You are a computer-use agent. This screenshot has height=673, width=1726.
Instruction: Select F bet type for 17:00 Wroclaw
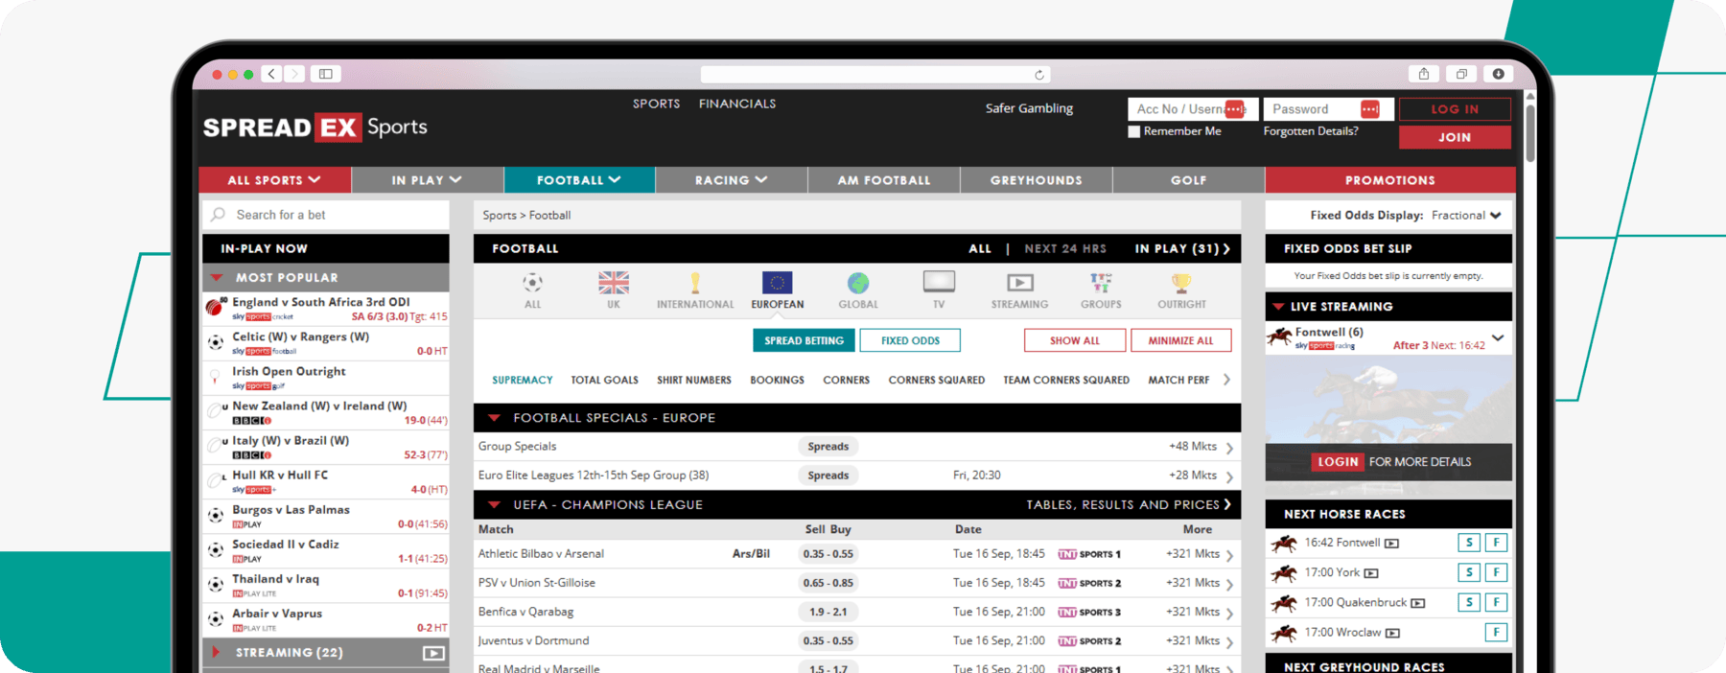click(x=1496, y=632)
